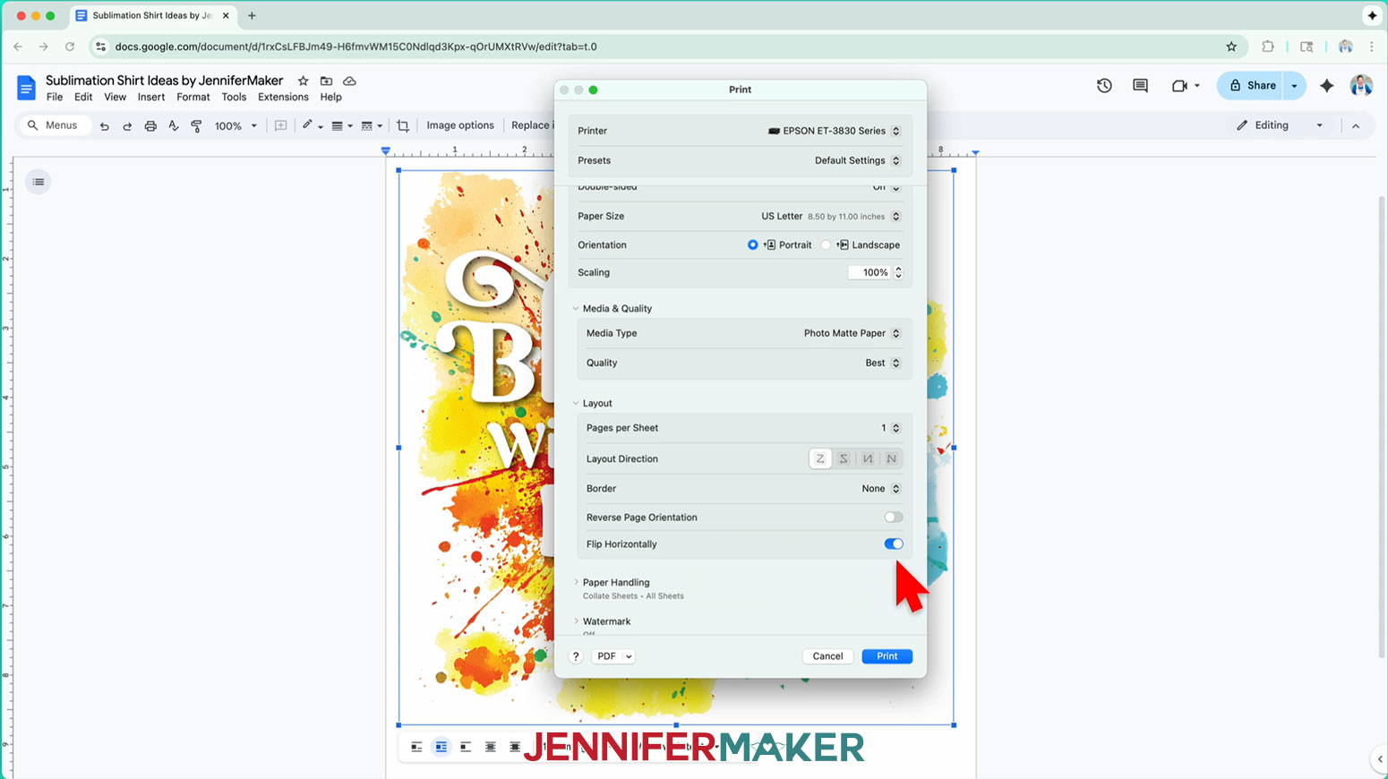Viewport: 1388px width, 779px height.
Task: Run spelling and grammar check icon
Action: [x=174, y=126]
